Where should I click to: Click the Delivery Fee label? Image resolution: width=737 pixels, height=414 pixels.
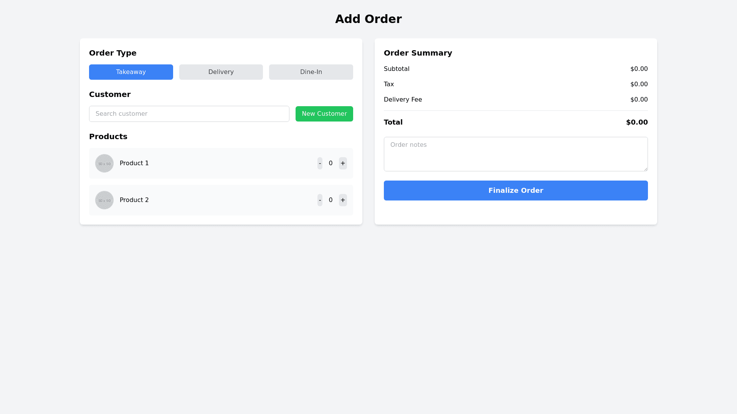click(403, 99)
